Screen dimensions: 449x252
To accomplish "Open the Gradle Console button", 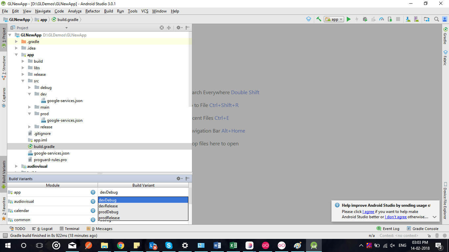I will click(x=423, y=229).
